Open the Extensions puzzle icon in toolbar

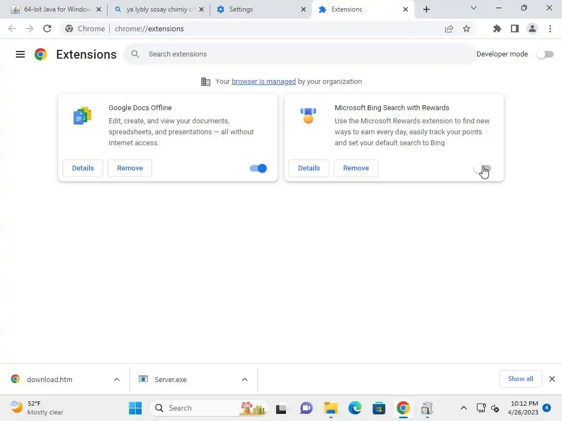[x=497, y=29]
